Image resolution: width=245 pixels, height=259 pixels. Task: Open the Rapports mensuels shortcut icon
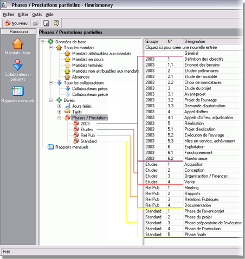(18, 91)
